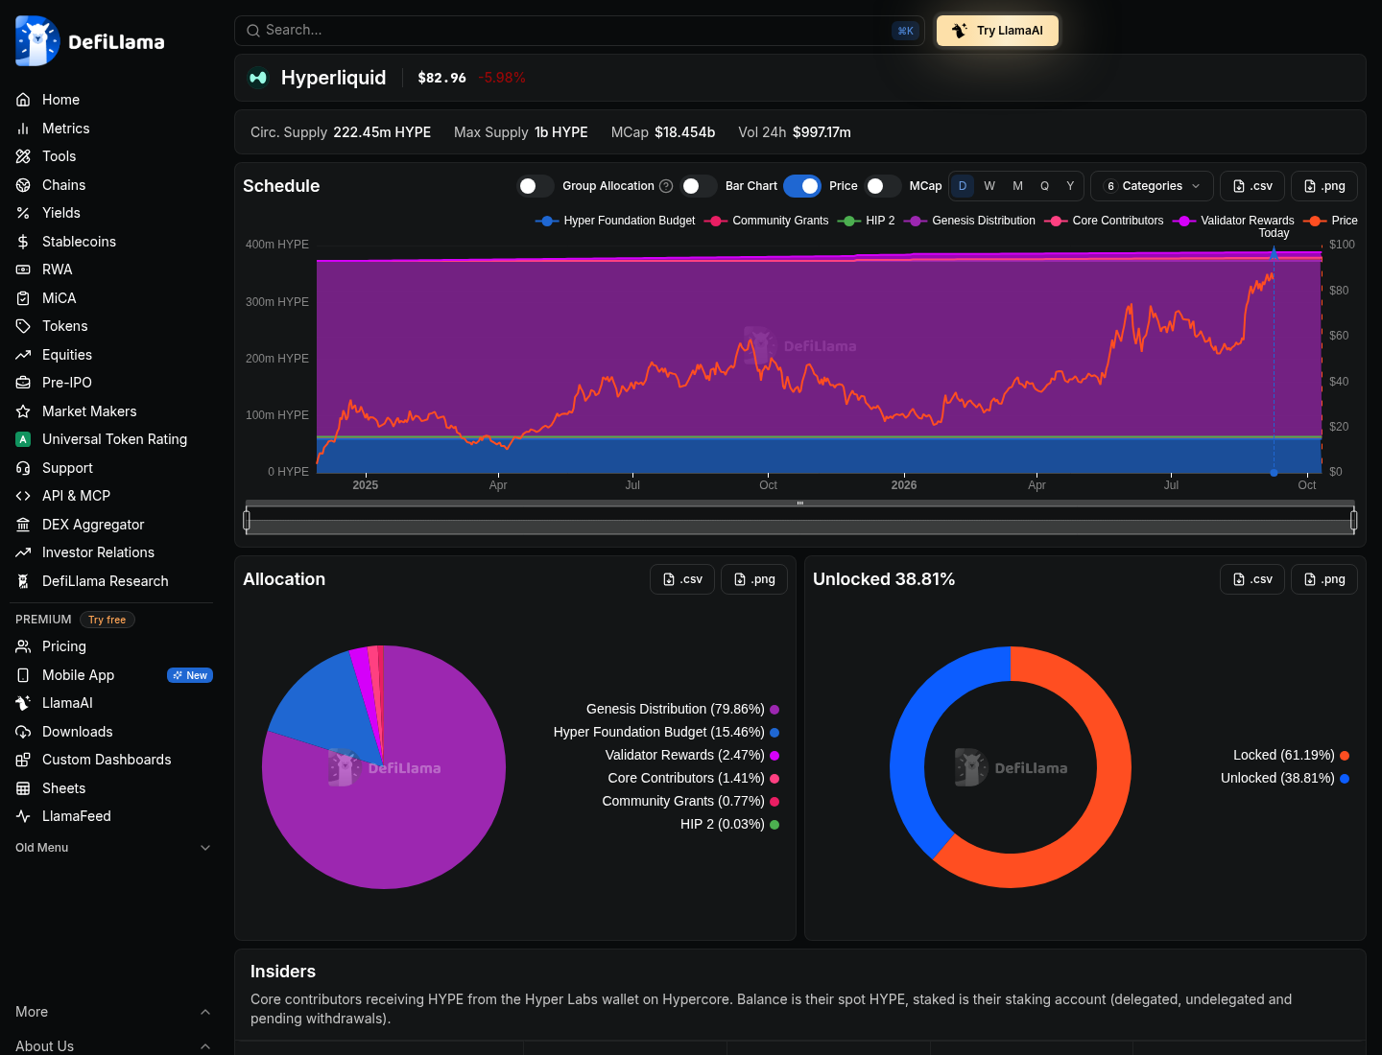Viewport: 1382px width, 1055px height.
Task: Open DEX Aggregator via its bank icon
Action: click(x=23, y=525)
